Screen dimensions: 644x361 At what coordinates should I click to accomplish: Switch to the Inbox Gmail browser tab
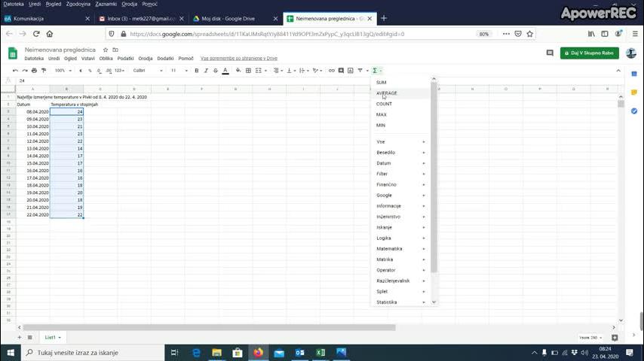[x=141, y=19]
